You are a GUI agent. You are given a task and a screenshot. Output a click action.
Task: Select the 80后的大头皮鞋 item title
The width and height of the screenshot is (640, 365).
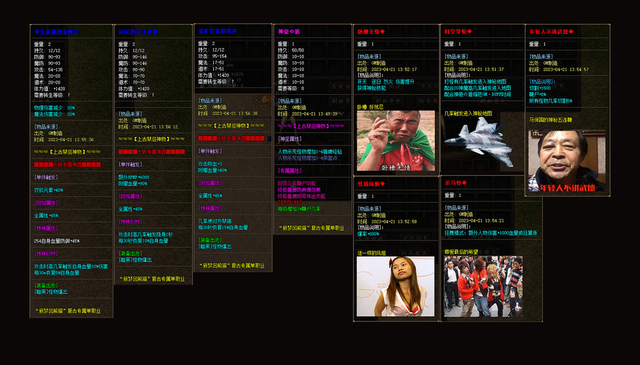tap(138, 32)
